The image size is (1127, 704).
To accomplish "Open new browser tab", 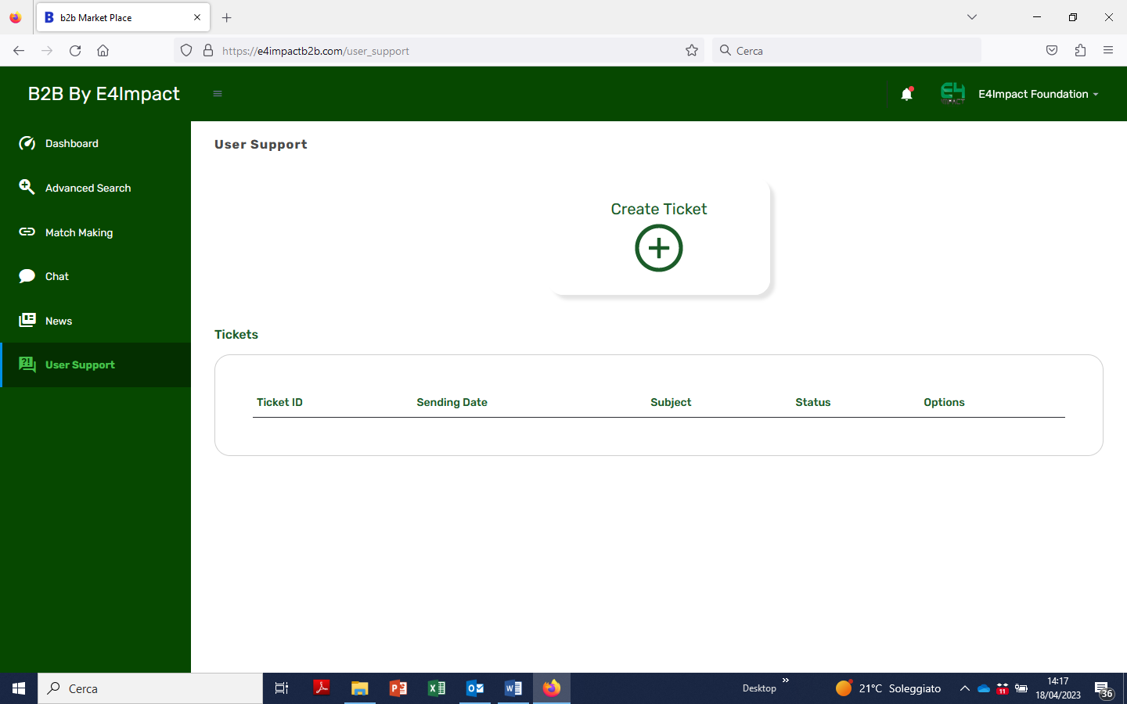I will click(x=227, y=17).
